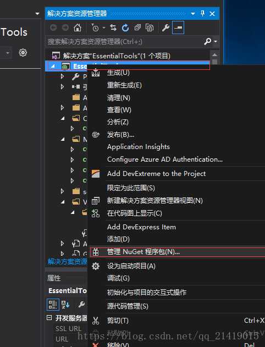The height and width of the screenshot is (347, 265).
Task: Toggle the Alphabetical sort button in Properties
Action: (65, 305)
